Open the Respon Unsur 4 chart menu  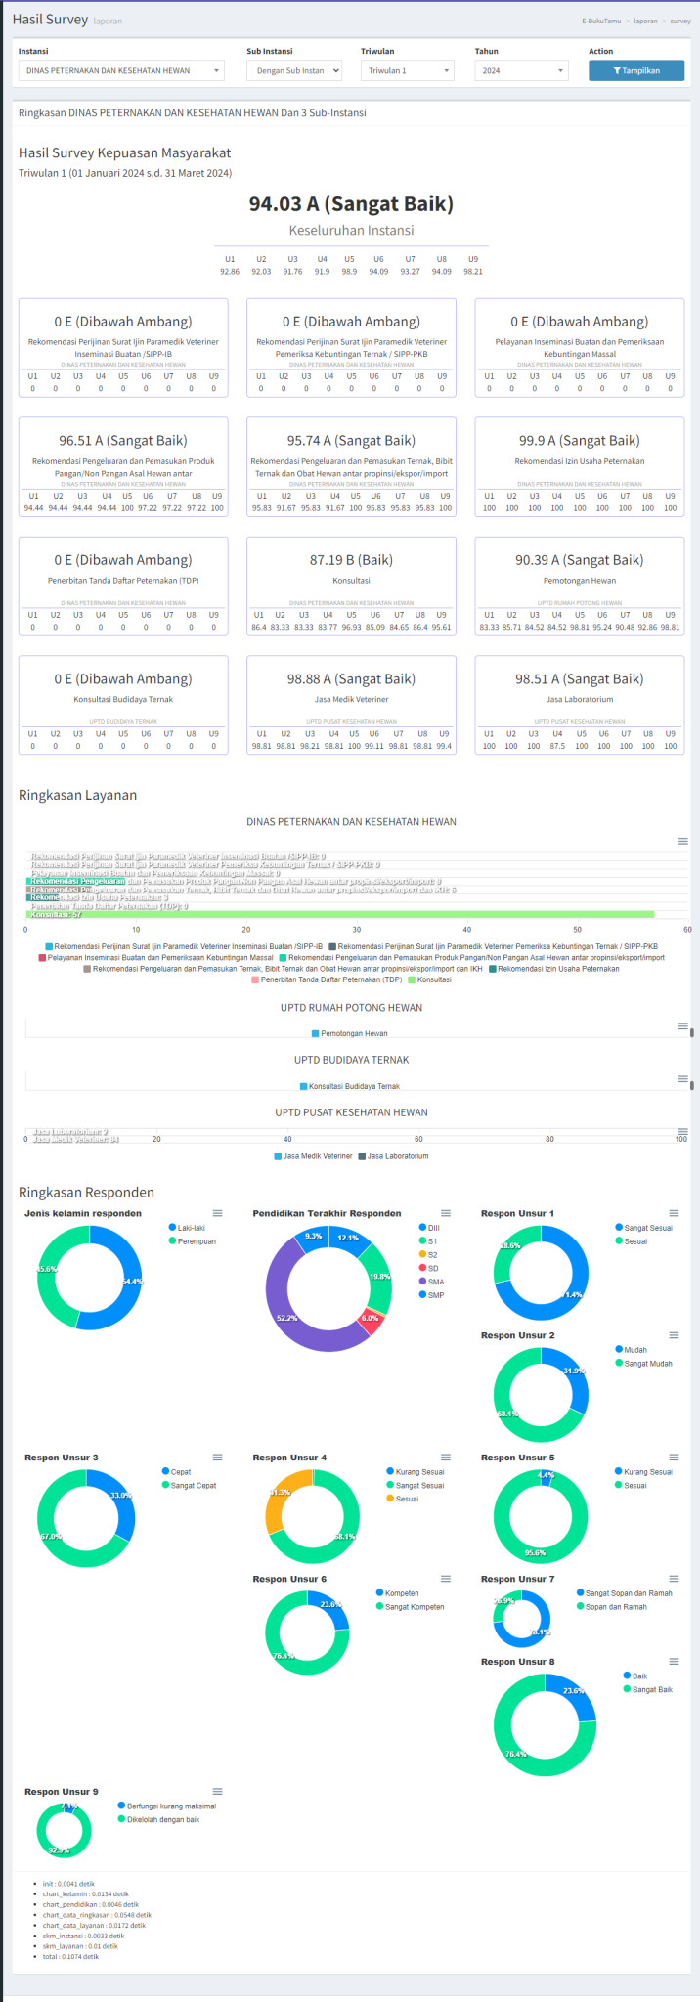pos(446,1458)
